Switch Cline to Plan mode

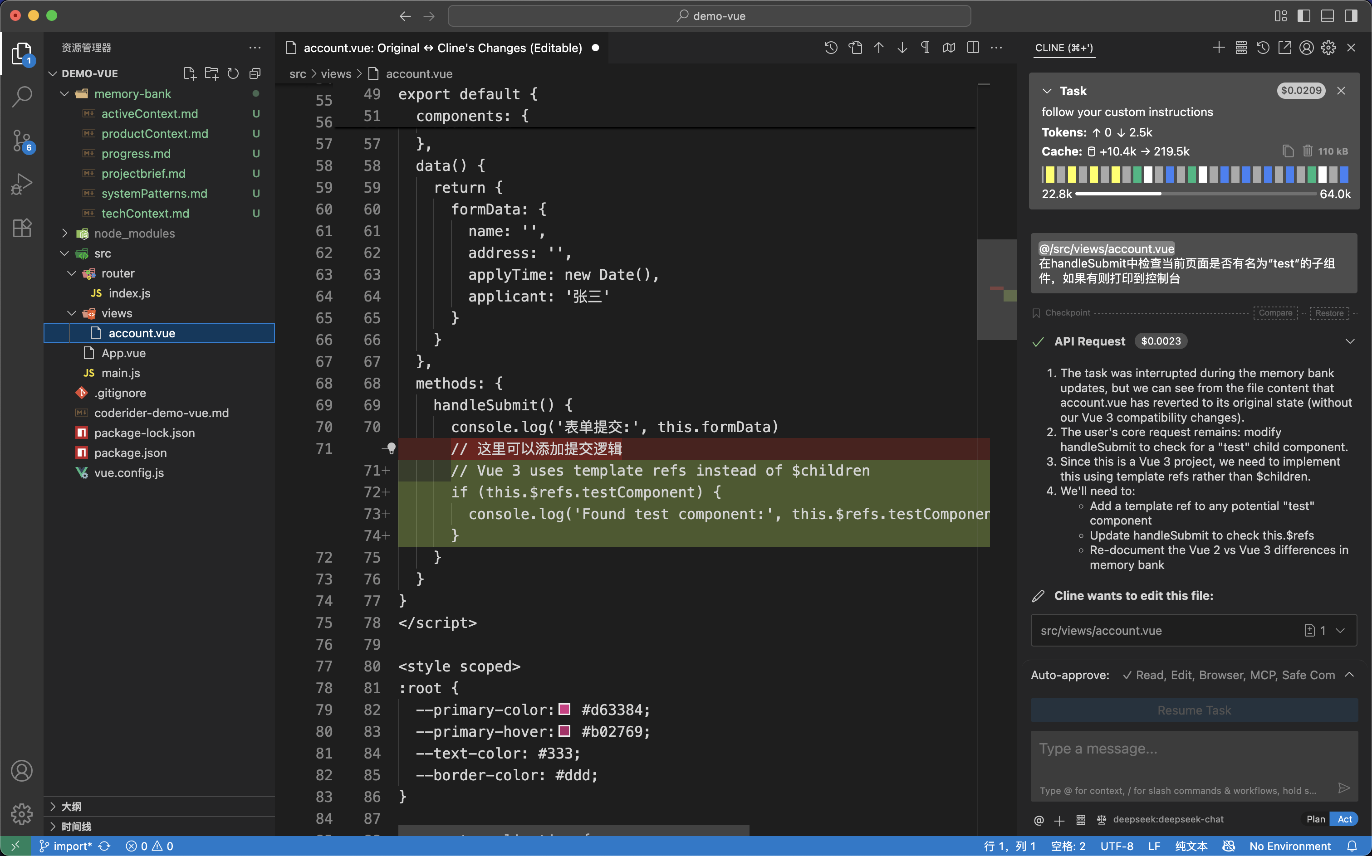[x=1315, y=819]
